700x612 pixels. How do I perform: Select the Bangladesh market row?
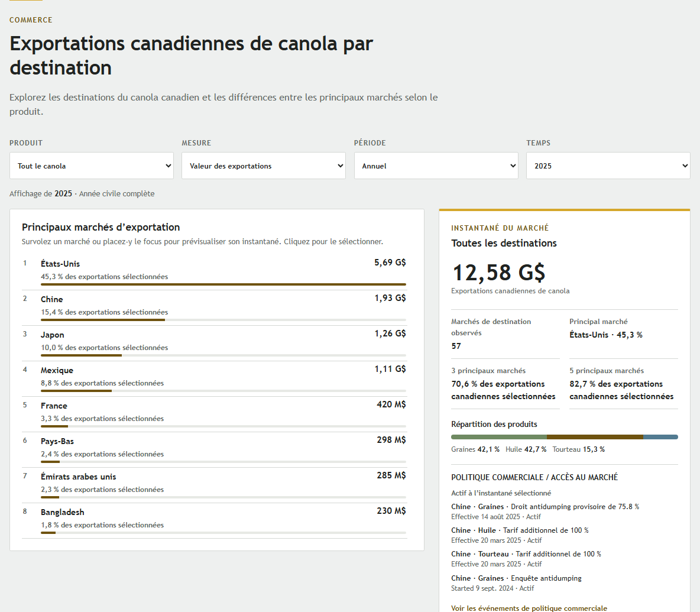(x=214, y=521)
